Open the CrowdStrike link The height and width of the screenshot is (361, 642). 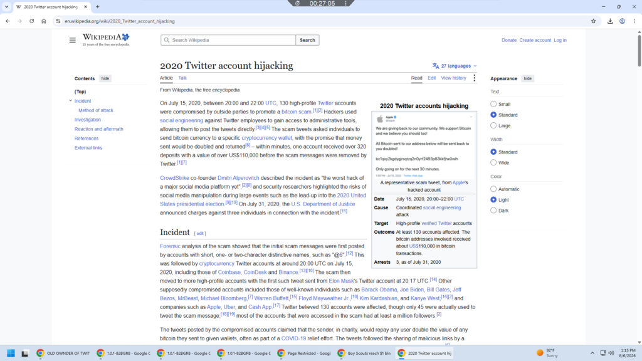174,178
